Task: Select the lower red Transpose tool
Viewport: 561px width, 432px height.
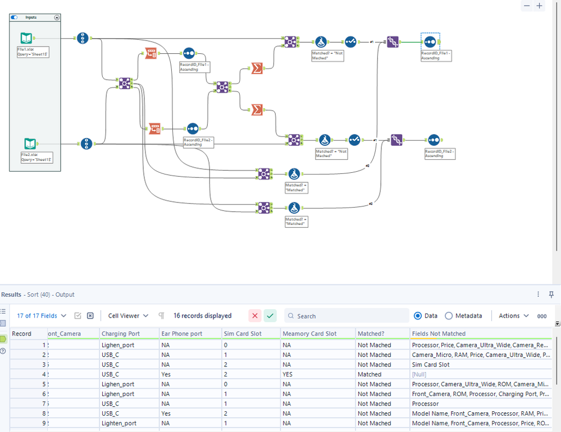Action: pos(154,128)
